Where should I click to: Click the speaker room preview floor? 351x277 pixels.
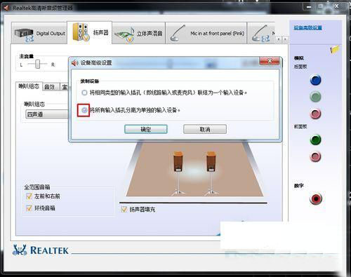point(194,170)
